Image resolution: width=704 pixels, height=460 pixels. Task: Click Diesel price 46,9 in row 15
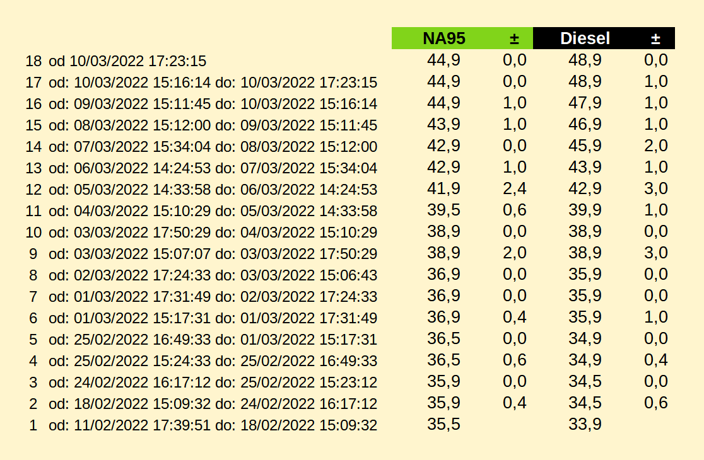pyautogui.click(x=585, y=124)
